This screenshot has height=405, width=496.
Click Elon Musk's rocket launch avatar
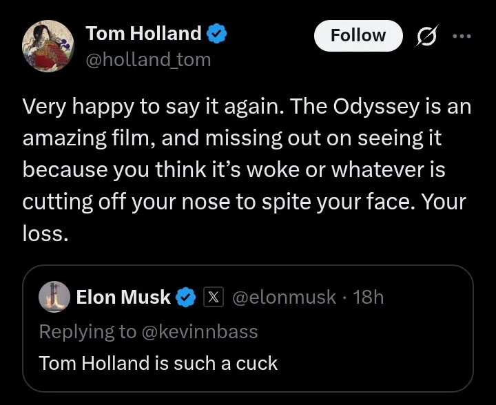coord(54,297)
